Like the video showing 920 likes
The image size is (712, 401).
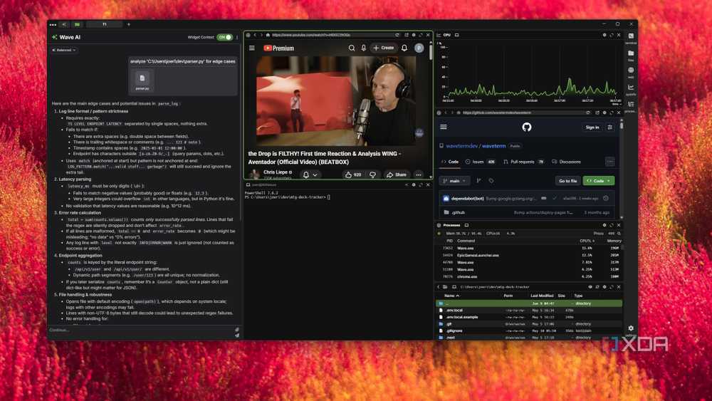[x=353, y=175]
